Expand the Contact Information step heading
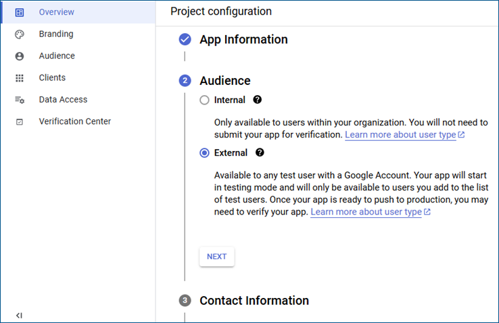Screen dimensions: 499x323 [x=254, y=301]
